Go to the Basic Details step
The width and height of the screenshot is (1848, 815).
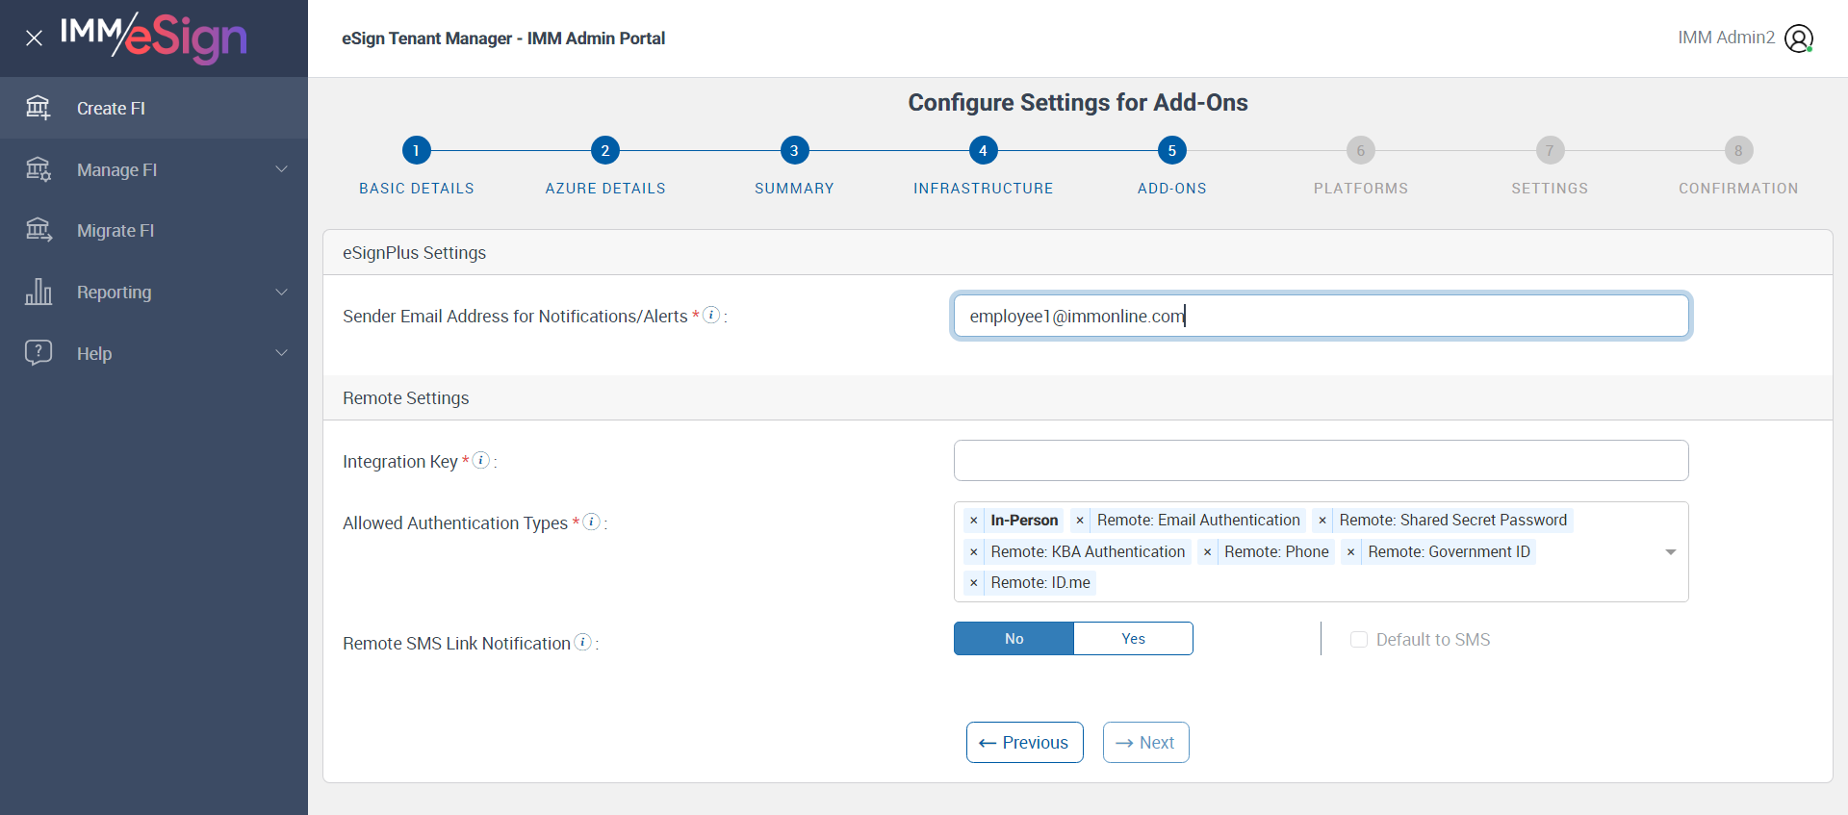(416, 151)
